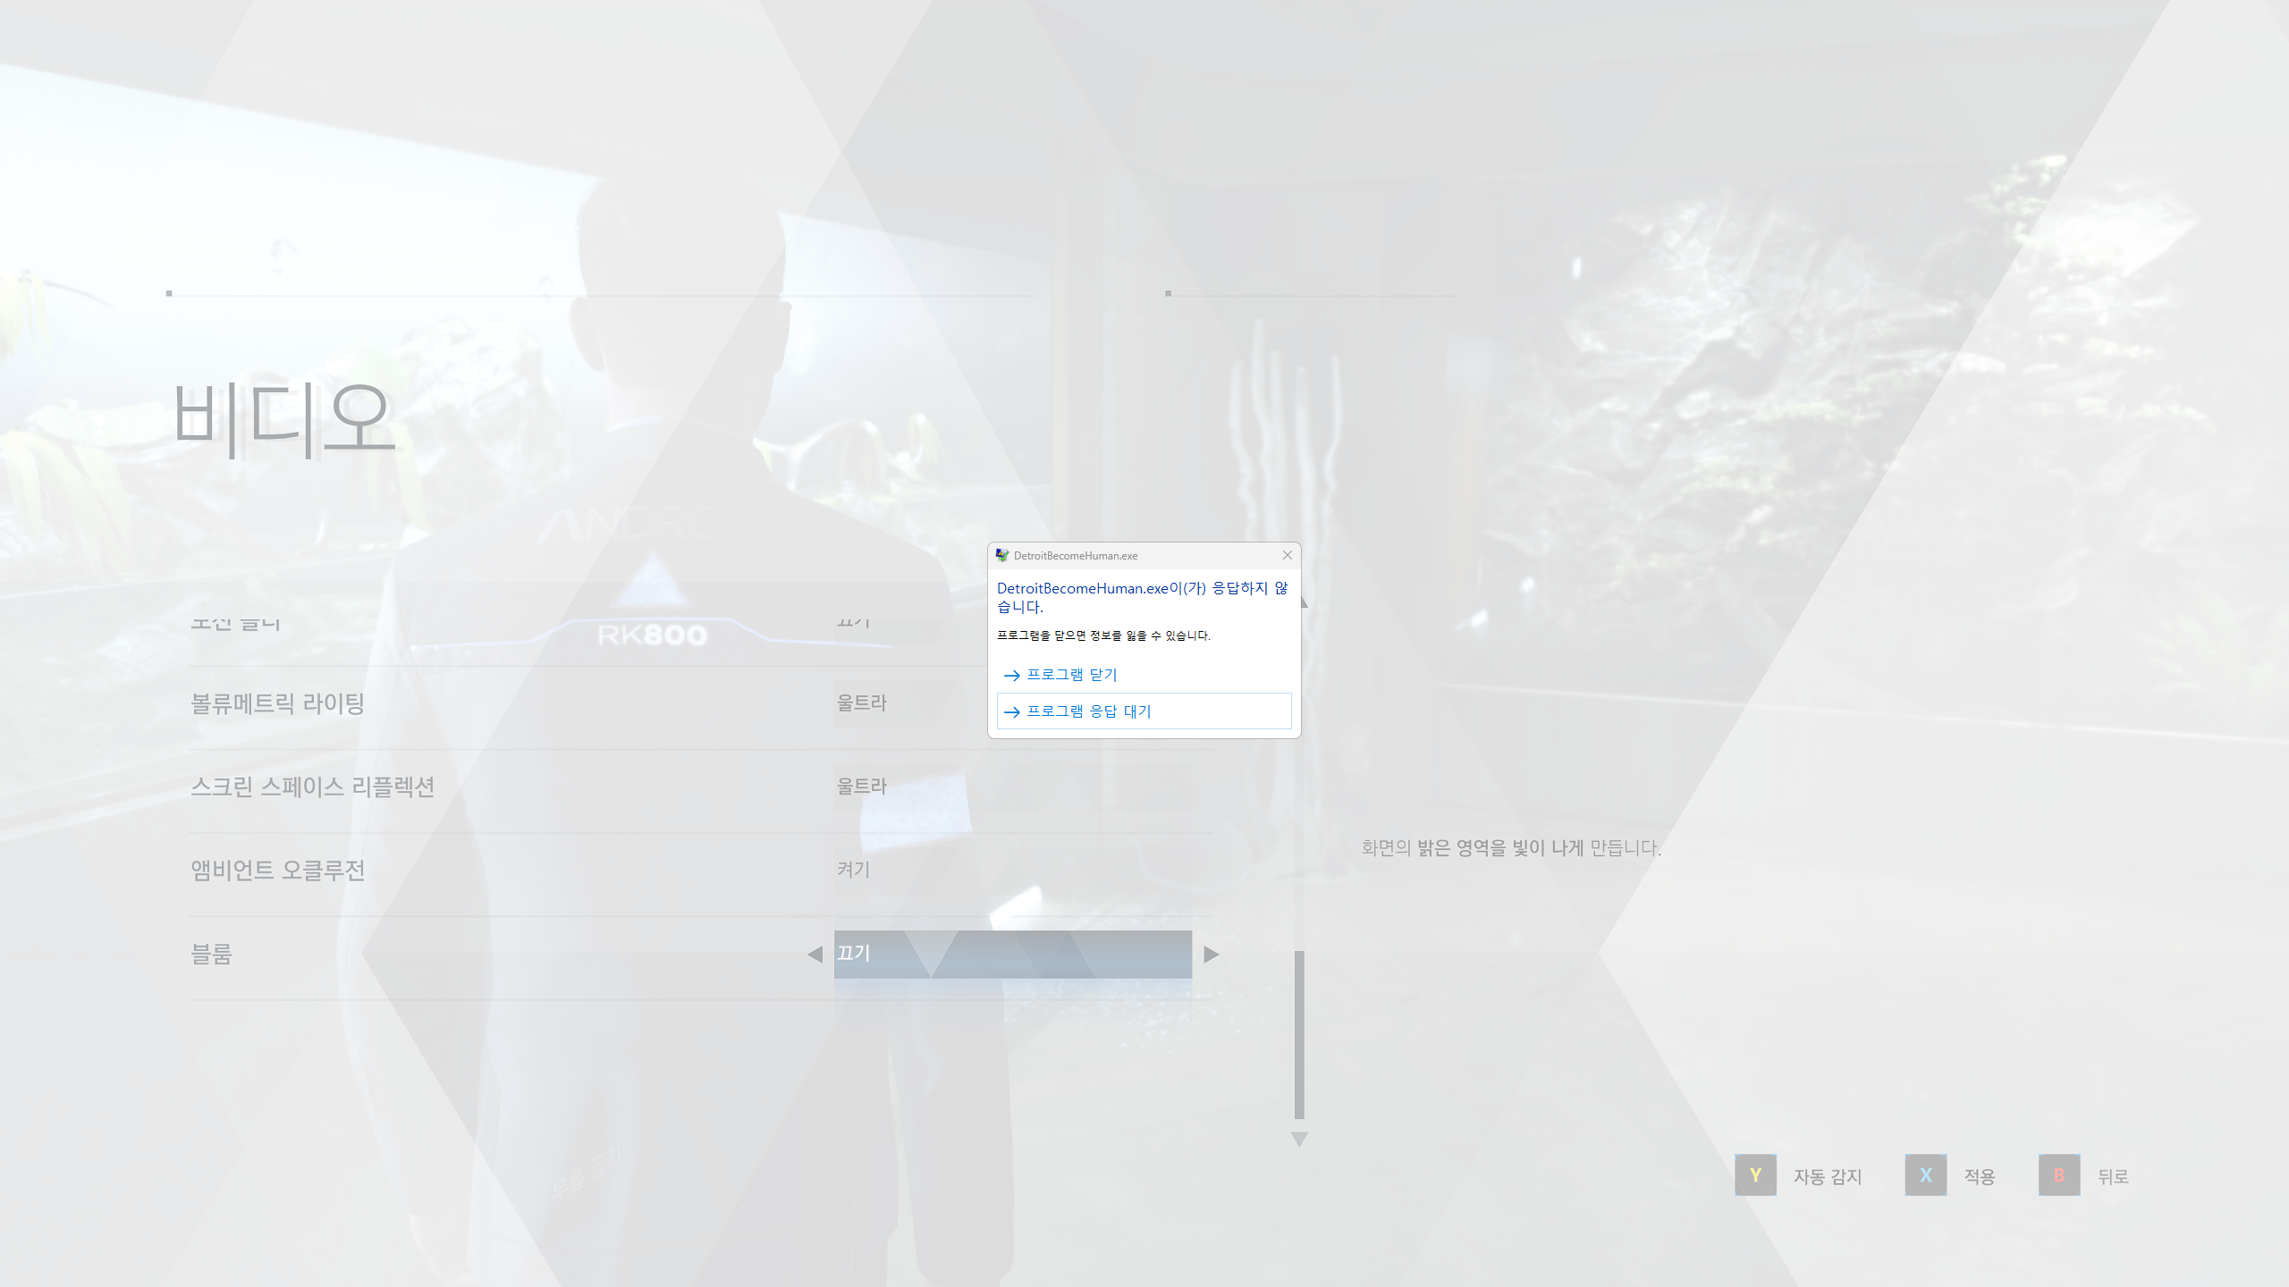This screenshot has height=1287, width=2289.
Task: Select the 앰비언트 오클루전 row label
Action: [x=278, y=870]
